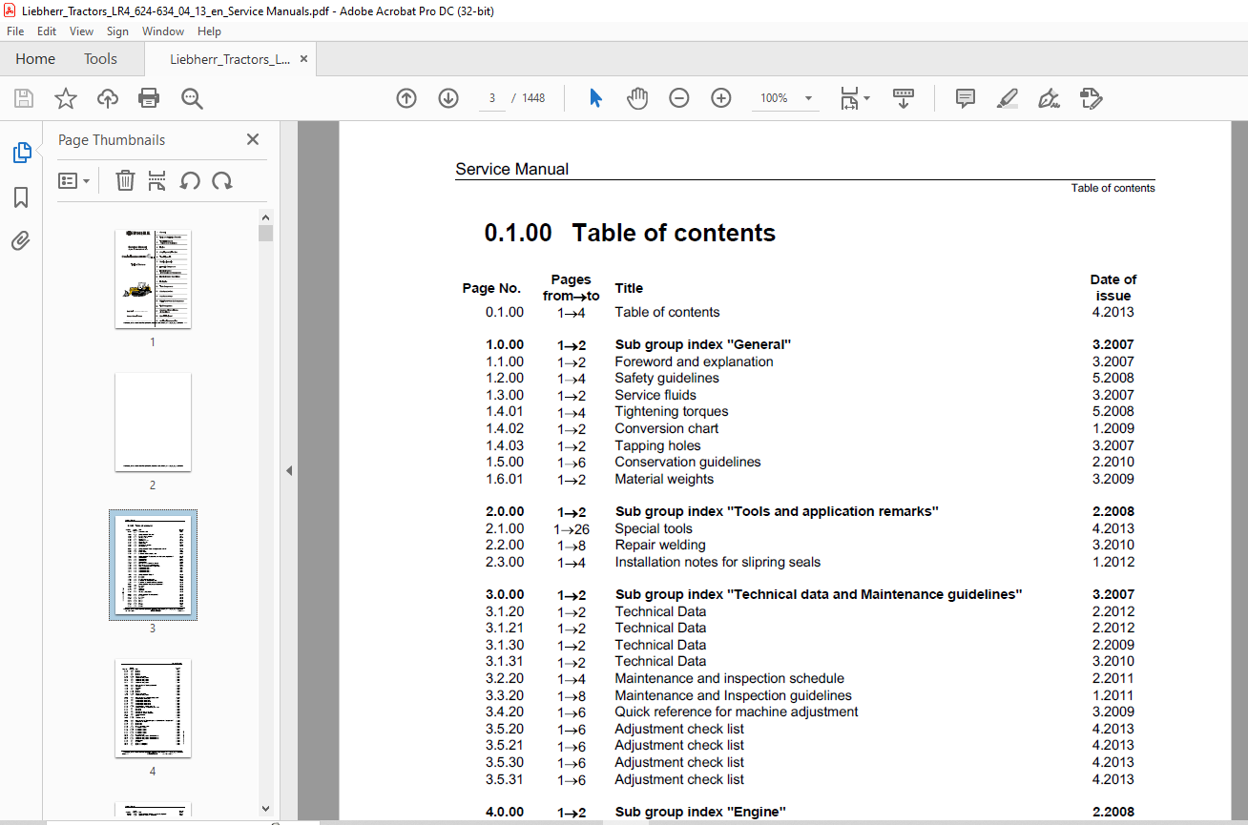
Task: Switch to the Tools tab
Action: [x=100, y=59]
